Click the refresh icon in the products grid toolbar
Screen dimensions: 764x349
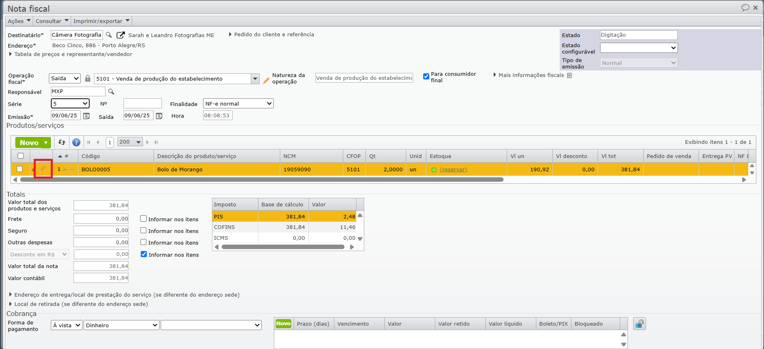coord(62,142)
